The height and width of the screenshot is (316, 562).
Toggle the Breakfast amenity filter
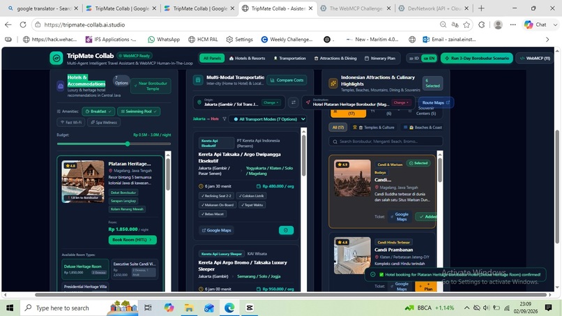click(x=98, y=112)
